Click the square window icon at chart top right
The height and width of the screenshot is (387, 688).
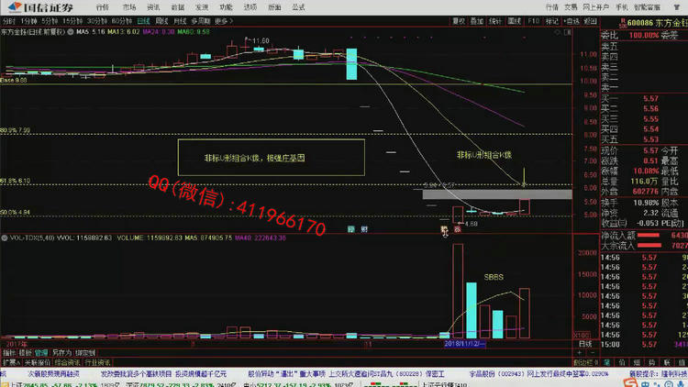pos(567,32)
